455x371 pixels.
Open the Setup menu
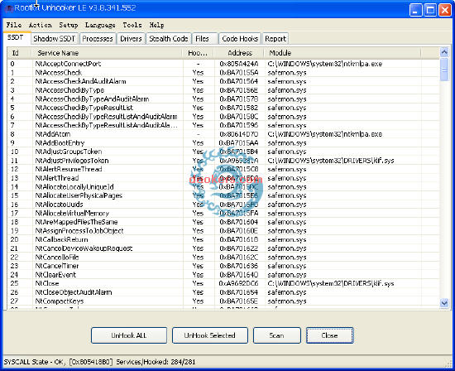click(69, 25)
